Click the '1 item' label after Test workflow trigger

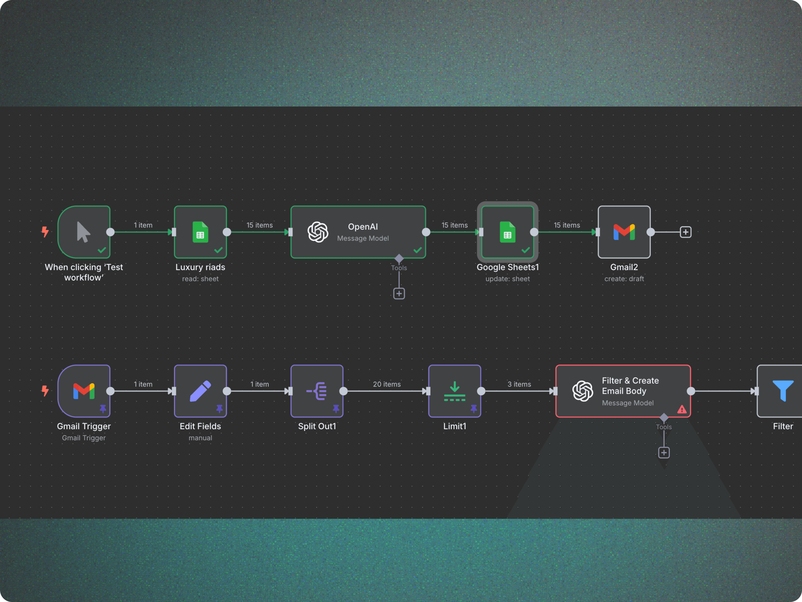coord(143,225)
